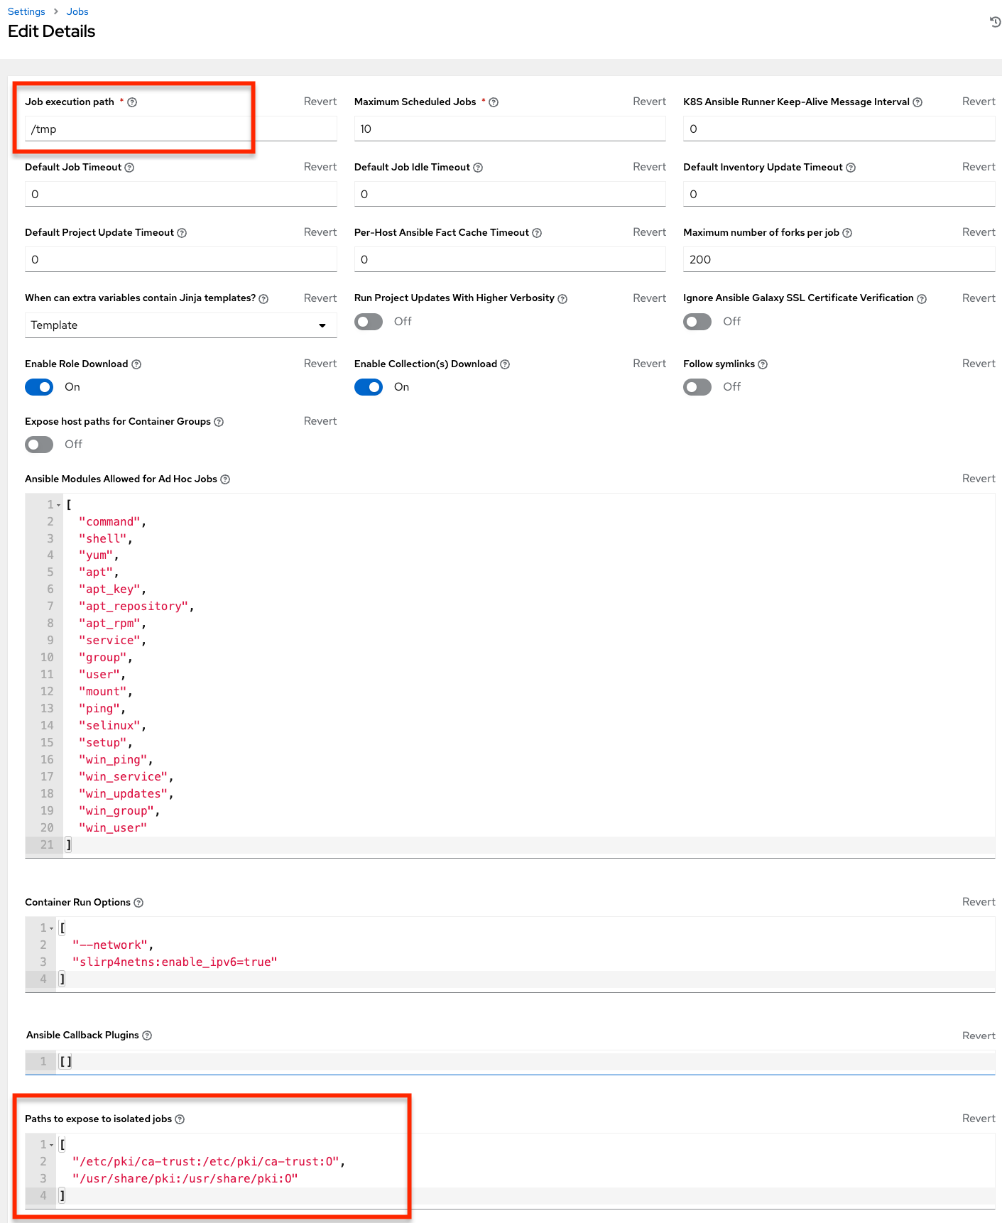This screenshot has height=1223, width=1002.
Task: Open help icon for Default Job Timeout
Action: pos(129,168)
